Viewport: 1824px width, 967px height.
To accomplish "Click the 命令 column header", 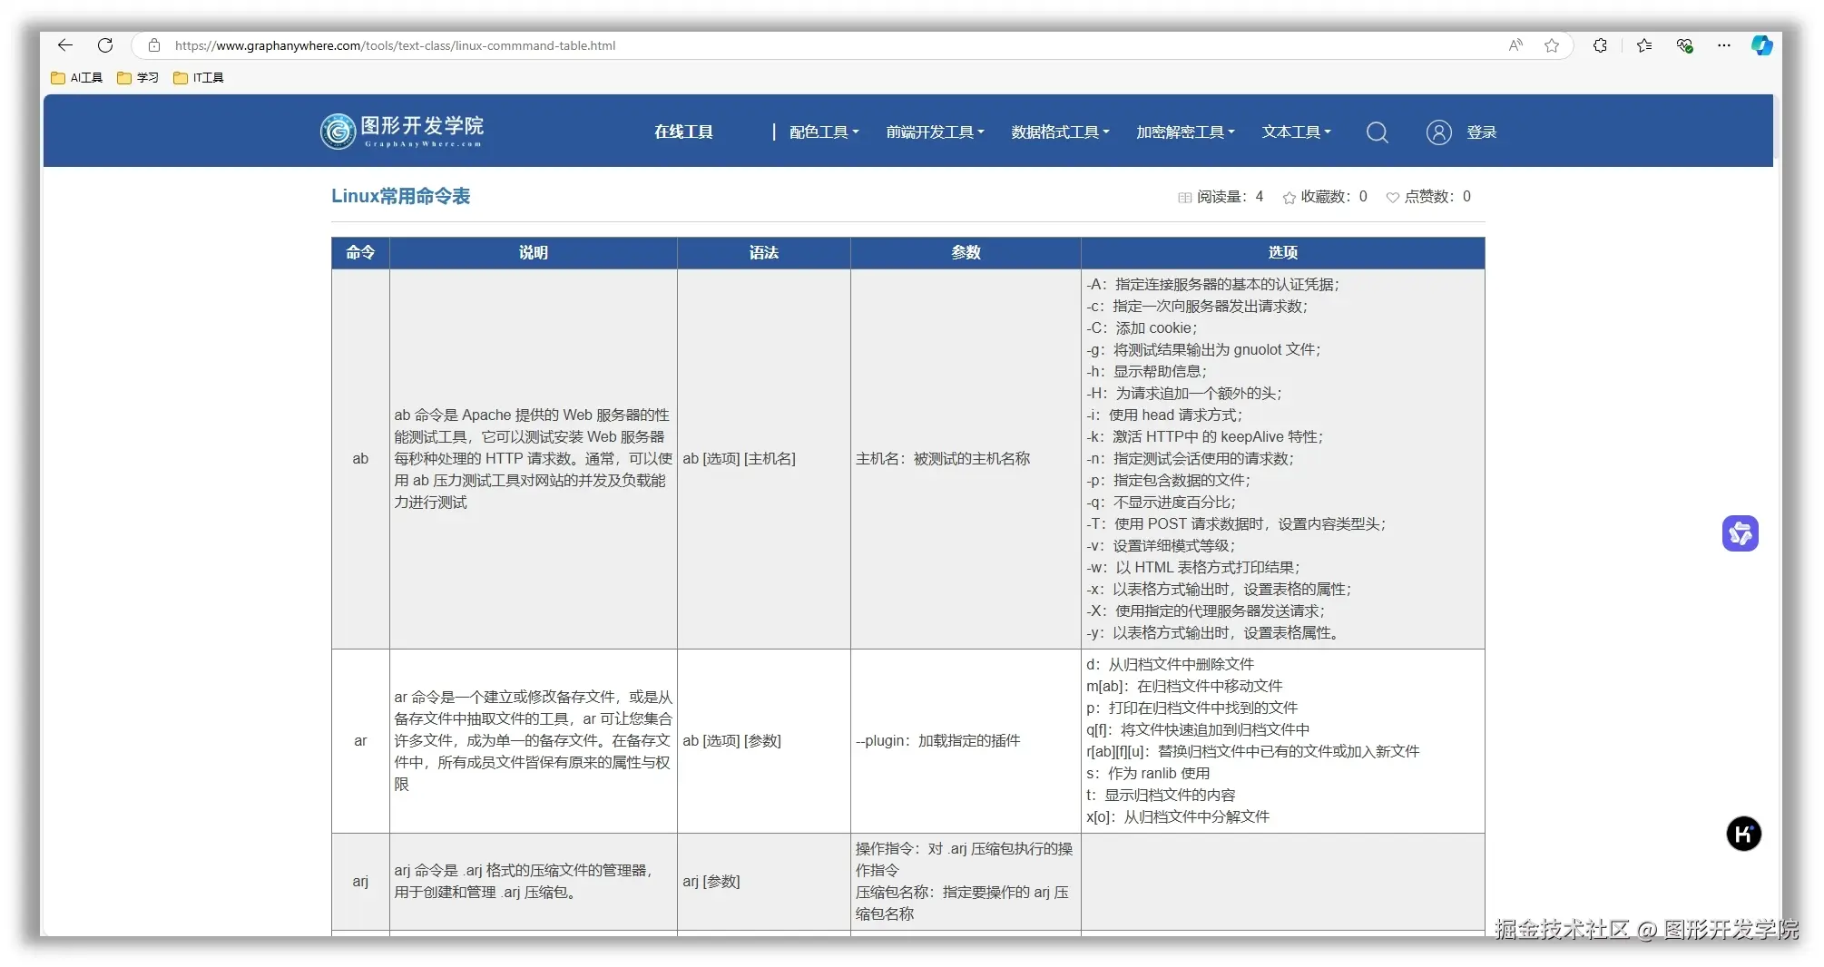I will pyautogui.click(x=360, y=253).
